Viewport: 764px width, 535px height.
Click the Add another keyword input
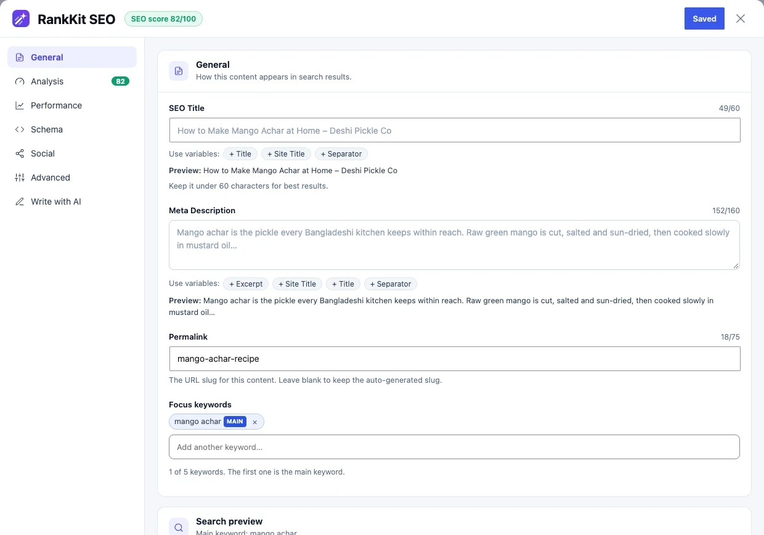tap(454, 447)
